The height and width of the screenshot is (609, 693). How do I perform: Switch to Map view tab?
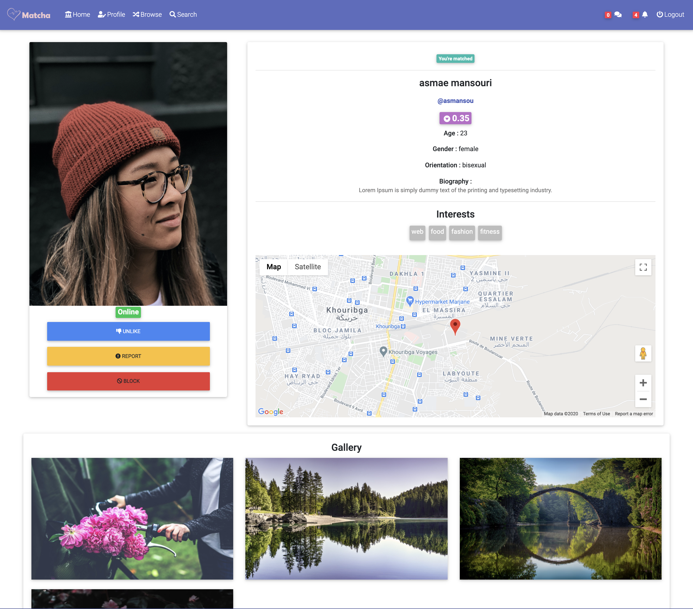pyautogui.click(x=273, y=267)
